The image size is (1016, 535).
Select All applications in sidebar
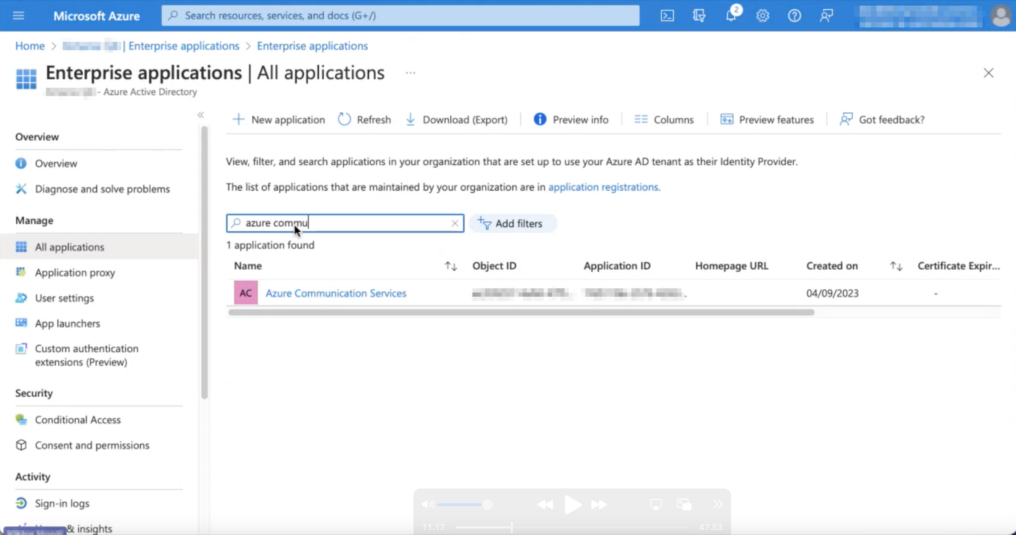pos(99,247)
